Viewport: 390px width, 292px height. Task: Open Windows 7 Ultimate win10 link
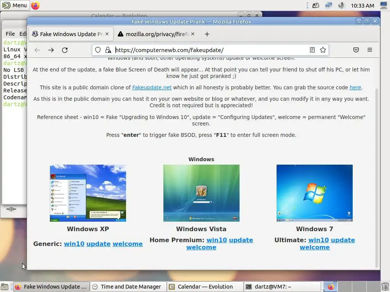[318, 240]
